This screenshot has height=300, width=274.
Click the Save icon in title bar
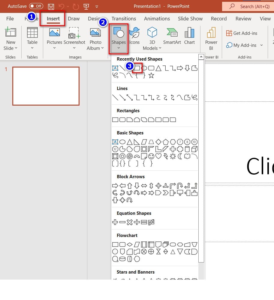(x=51, y=6)
